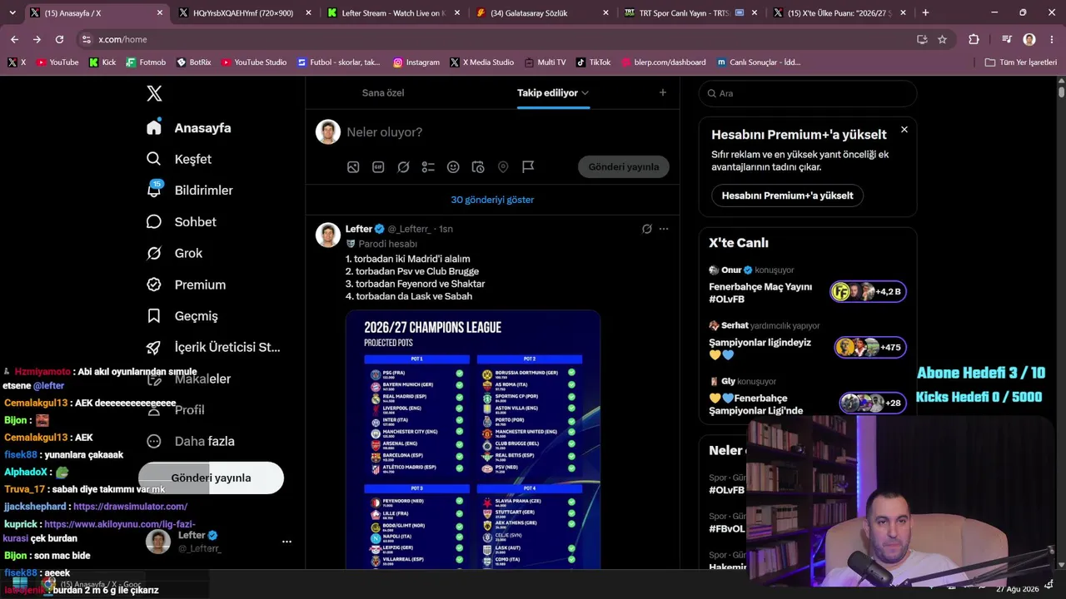Screen dimensions: 1066x599
Task: Close the Galatasaray Sözlük tab
Action: pos(605,12)
